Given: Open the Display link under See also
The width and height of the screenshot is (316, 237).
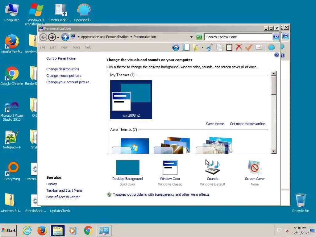Looking at the screenshot, I should 52,184.
